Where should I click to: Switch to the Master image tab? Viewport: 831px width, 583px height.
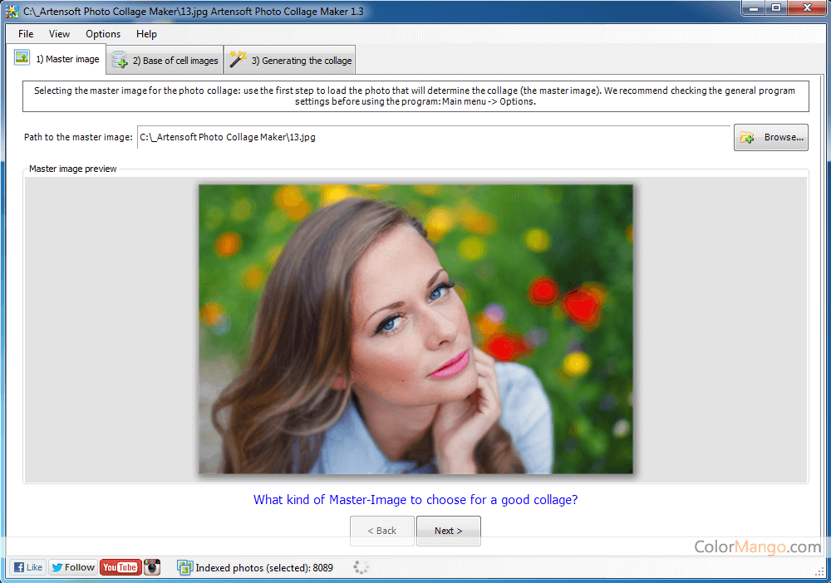pos(57,59)
